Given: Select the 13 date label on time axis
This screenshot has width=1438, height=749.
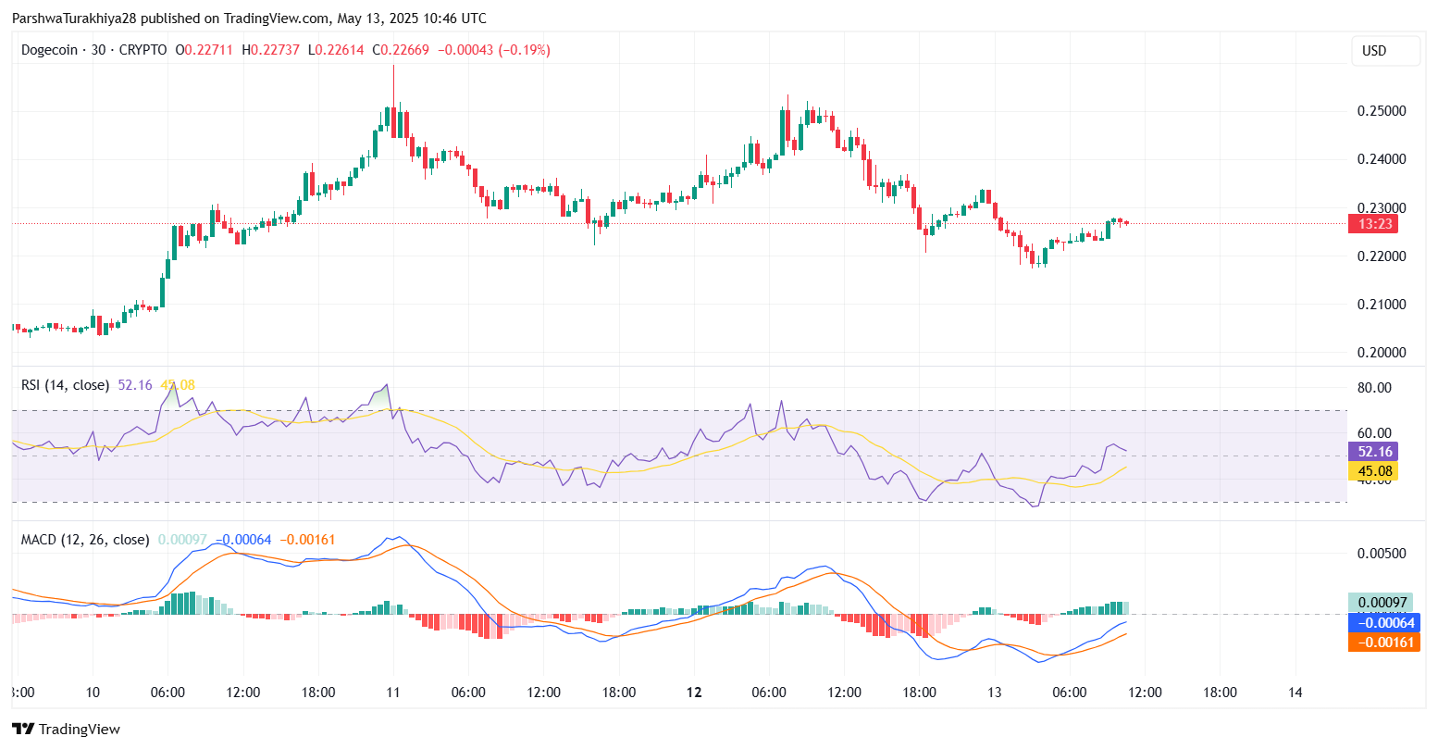Looking at the screenshot, I should 995,693.
